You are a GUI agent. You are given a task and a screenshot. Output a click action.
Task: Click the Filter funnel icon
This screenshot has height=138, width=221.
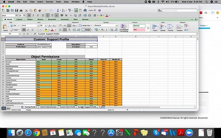pos(69,10)
